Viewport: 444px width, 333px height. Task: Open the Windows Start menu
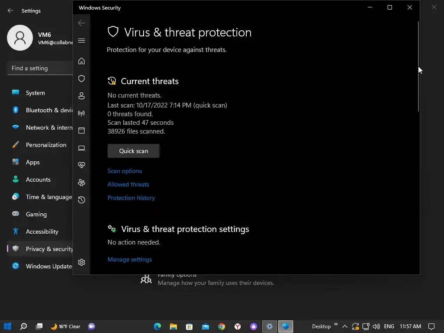[x=8, y=326]
